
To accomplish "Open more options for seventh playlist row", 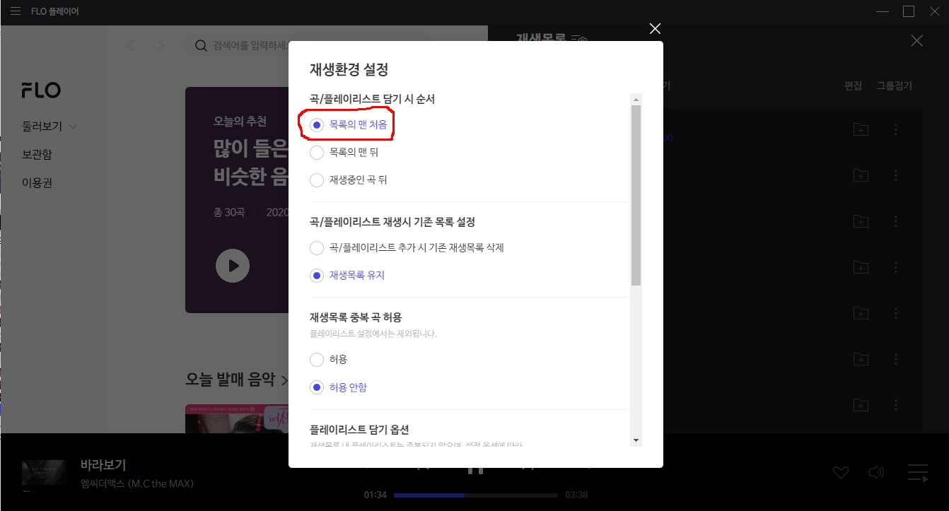I will 896,405.
